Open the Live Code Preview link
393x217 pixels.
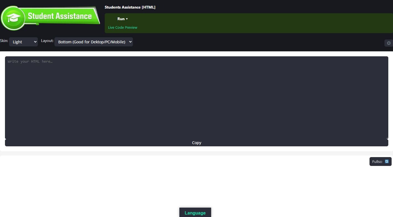point(122,27)
